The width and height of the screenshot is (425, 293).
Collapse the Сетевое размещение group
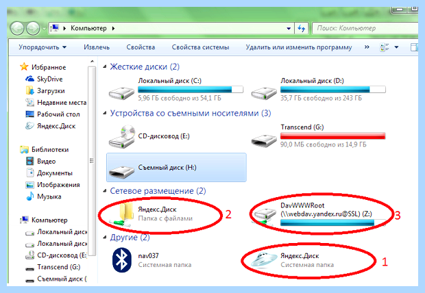tap(105, 191)
